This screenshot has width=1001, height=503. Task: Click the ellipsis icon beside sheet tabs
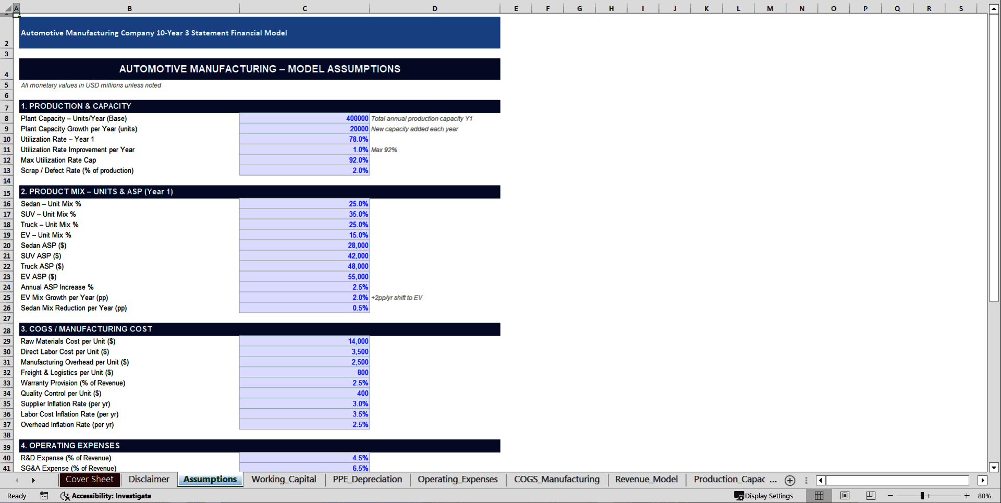coord(807,480)
